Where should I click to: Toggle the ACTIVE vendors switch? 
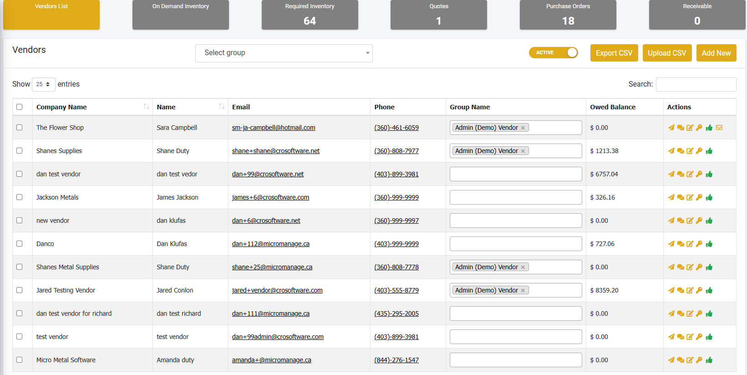[x=553, y=53]
